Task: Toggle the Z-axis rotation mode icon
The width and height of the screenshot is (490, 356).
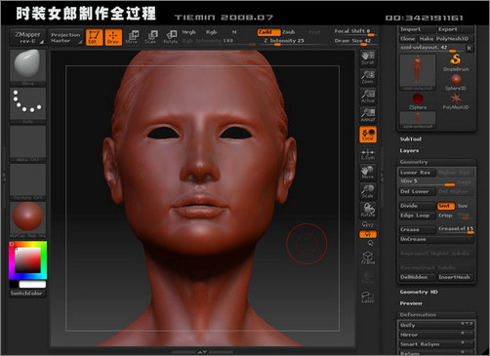Action: tap(370, 243)
